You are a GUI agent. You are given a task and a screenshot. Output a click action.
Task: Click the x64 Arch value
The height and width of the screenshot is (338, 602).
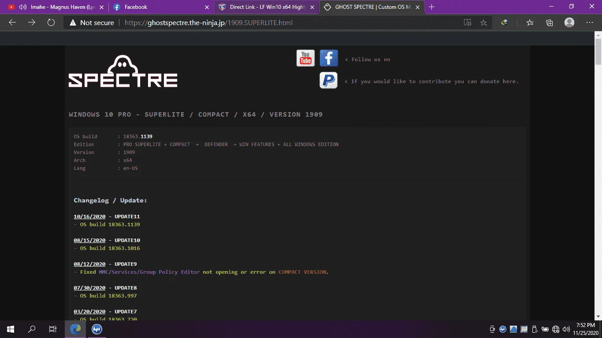click(x=128, y=160)
